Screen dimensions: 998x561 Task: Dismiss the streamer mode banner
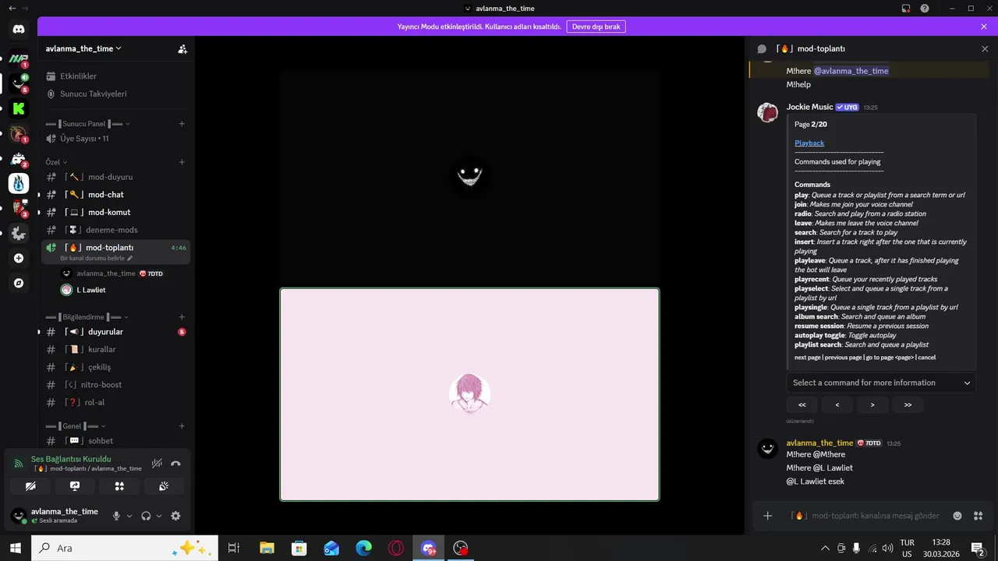point(984,26)
